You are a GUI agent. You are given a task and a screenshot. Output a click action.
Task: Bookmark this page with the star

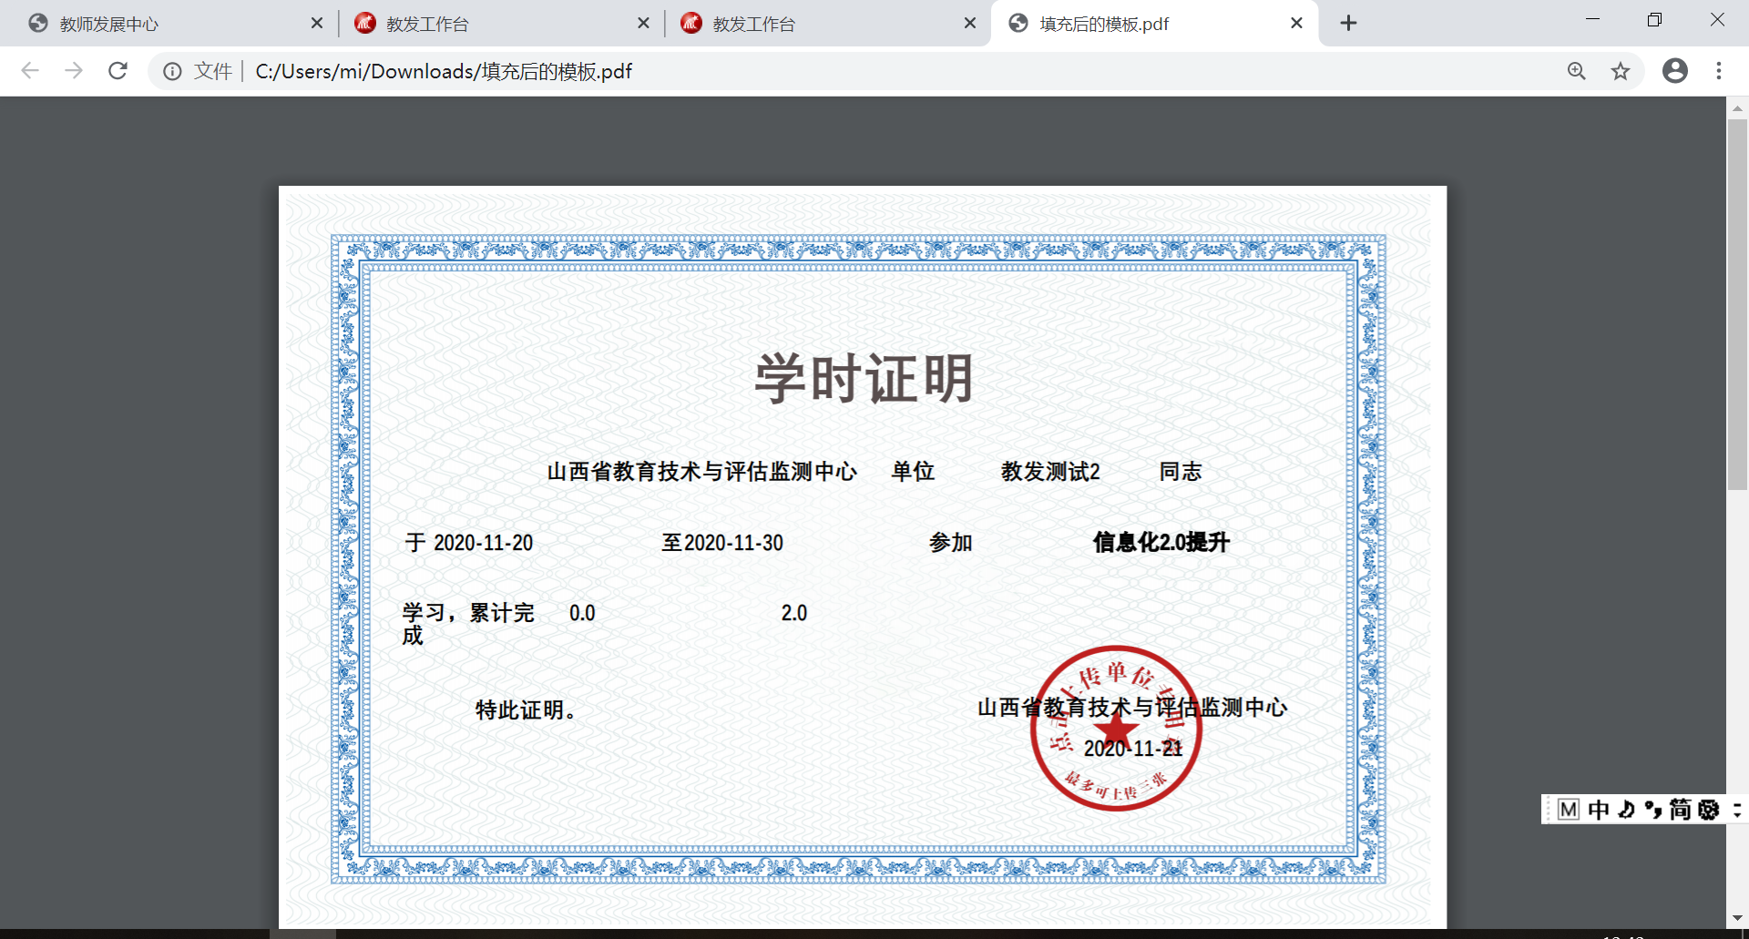pyautogui.click(x=1620, y=71)
